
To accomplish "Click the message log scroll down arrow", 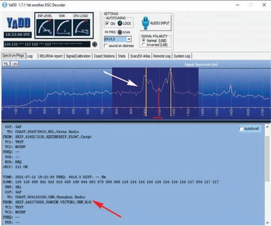I will [x=267, y=223].
